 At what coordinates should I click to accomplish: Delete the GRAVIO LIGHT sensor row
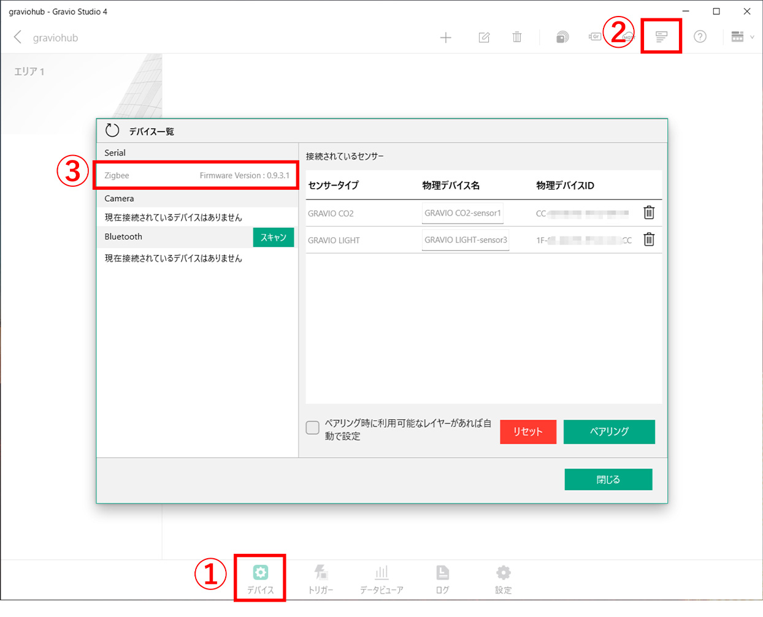(649, 240)
